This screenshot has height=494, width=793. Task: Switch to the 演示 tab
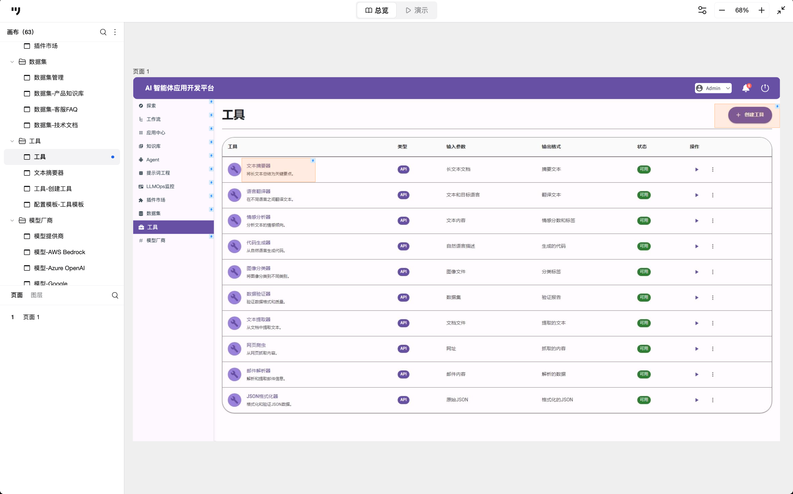pos(417,10)
